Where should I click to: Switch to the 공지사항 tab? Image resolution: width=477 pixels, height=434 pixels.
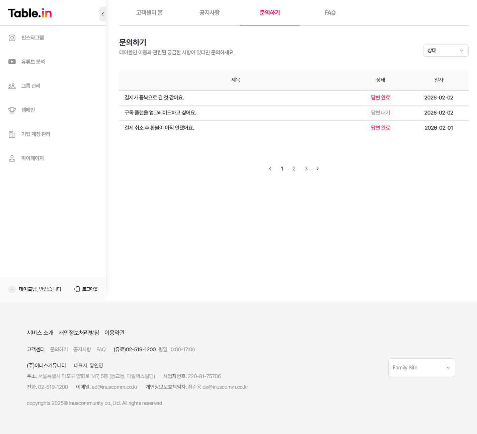tap(209, 13)
